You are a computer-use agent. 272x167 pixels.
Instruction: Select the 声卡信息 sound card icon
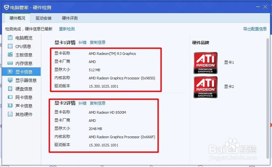[10, 105]
